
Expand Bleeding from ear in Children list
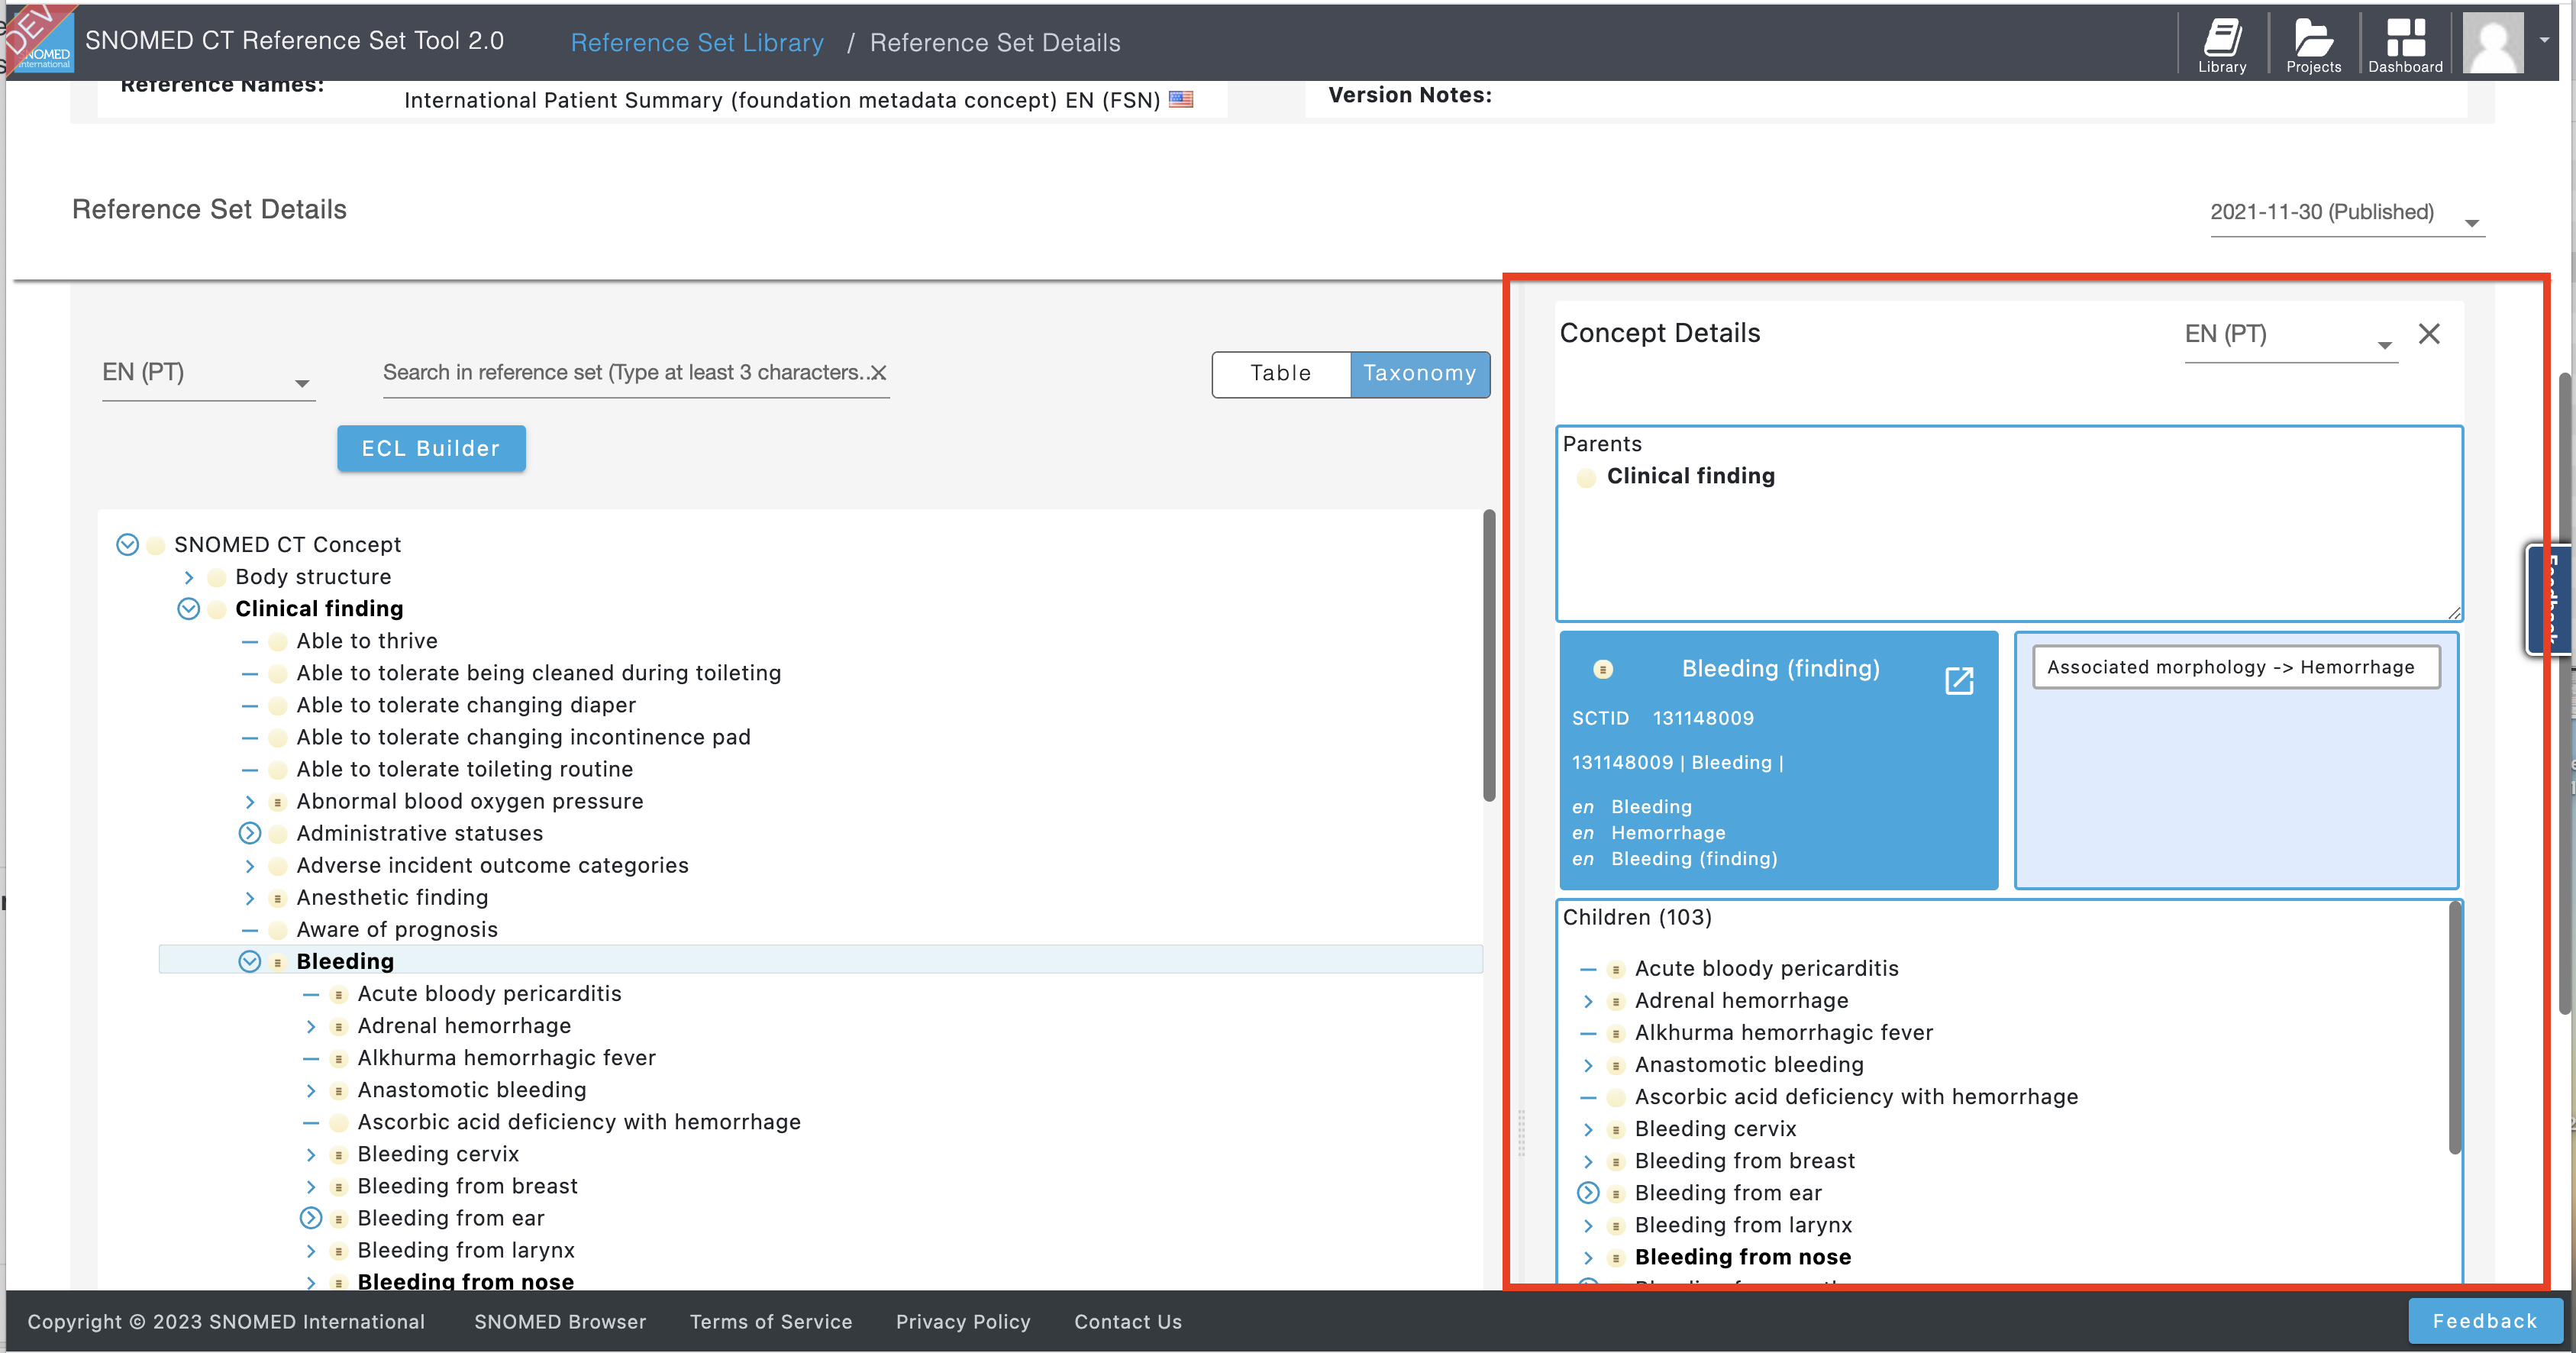point(1588,1193)
